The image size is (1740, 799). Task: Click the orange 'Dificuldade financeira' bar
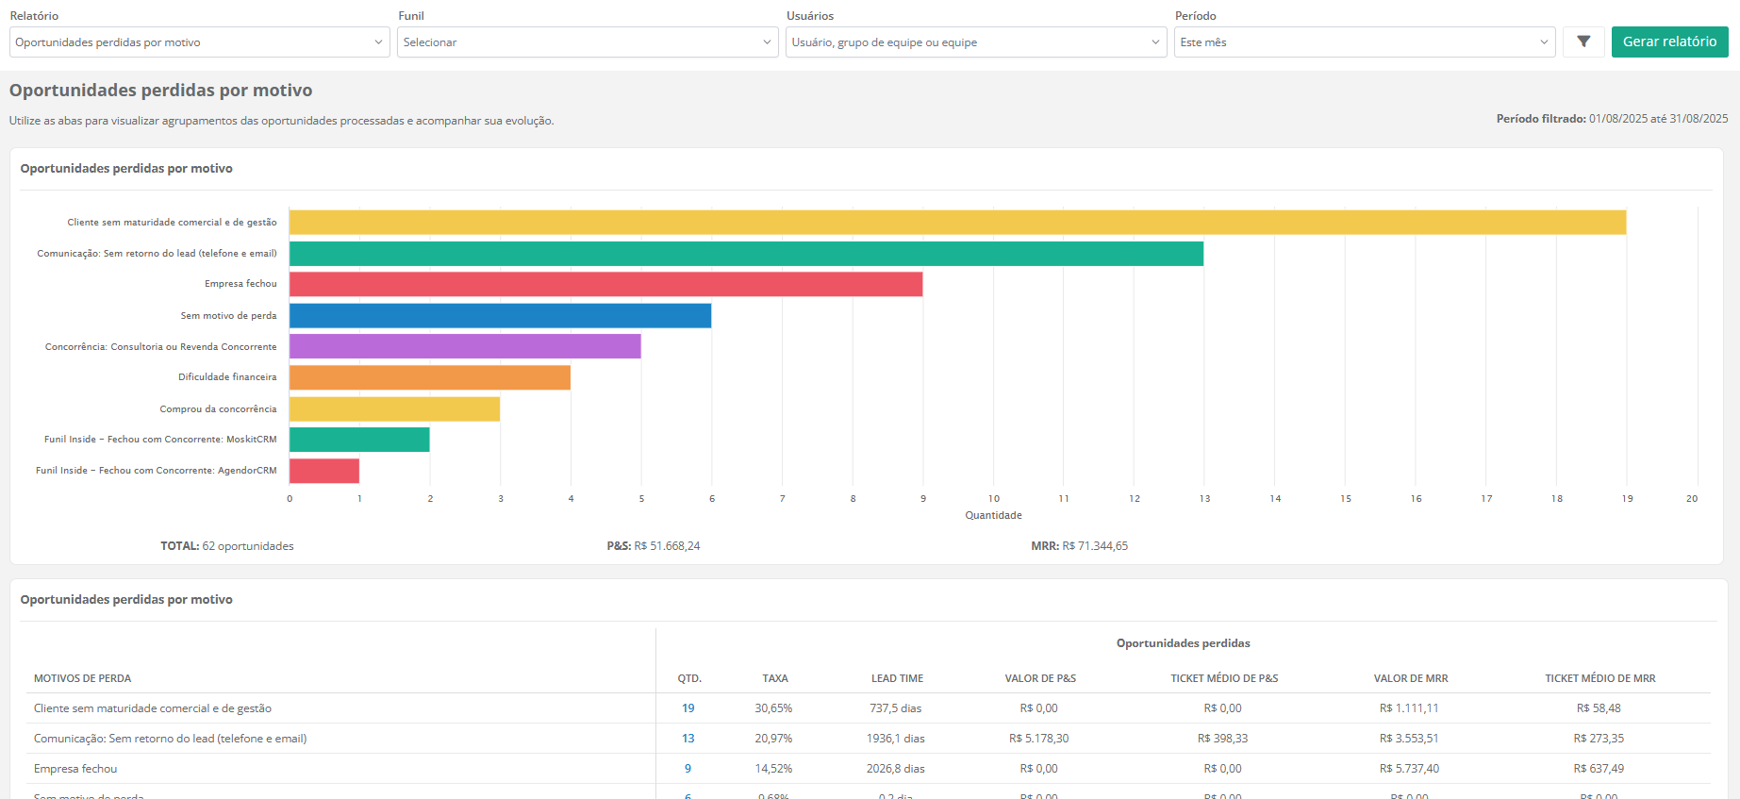429,377
